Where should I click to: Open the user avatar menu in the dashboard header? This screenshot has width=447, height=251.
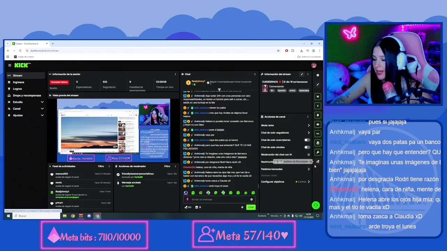point(314,65)
